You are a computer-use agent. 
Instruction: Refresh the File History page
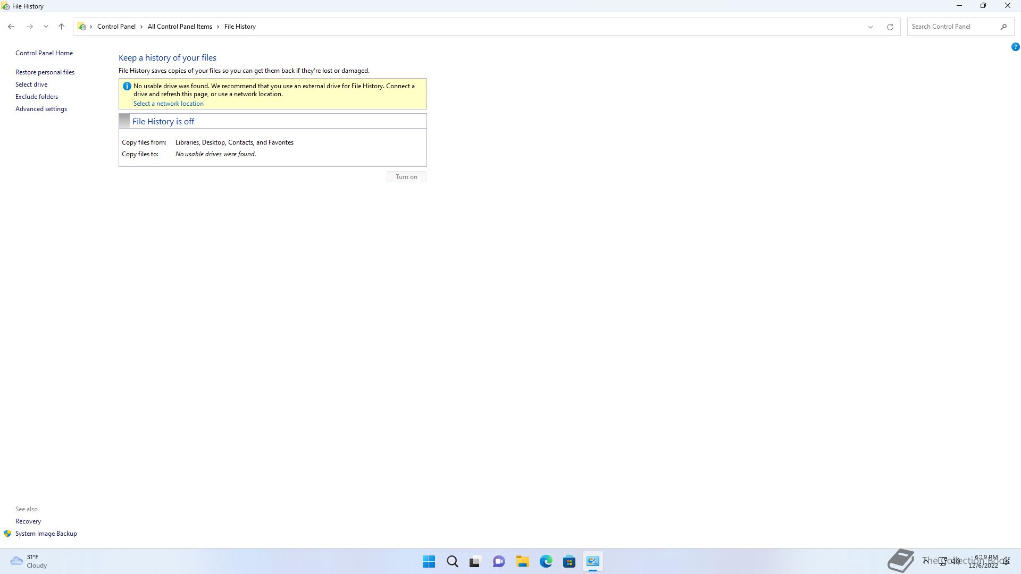[890, 27]
